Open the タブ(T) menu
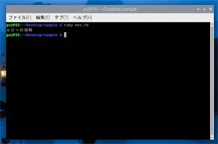 coord(61,18)
